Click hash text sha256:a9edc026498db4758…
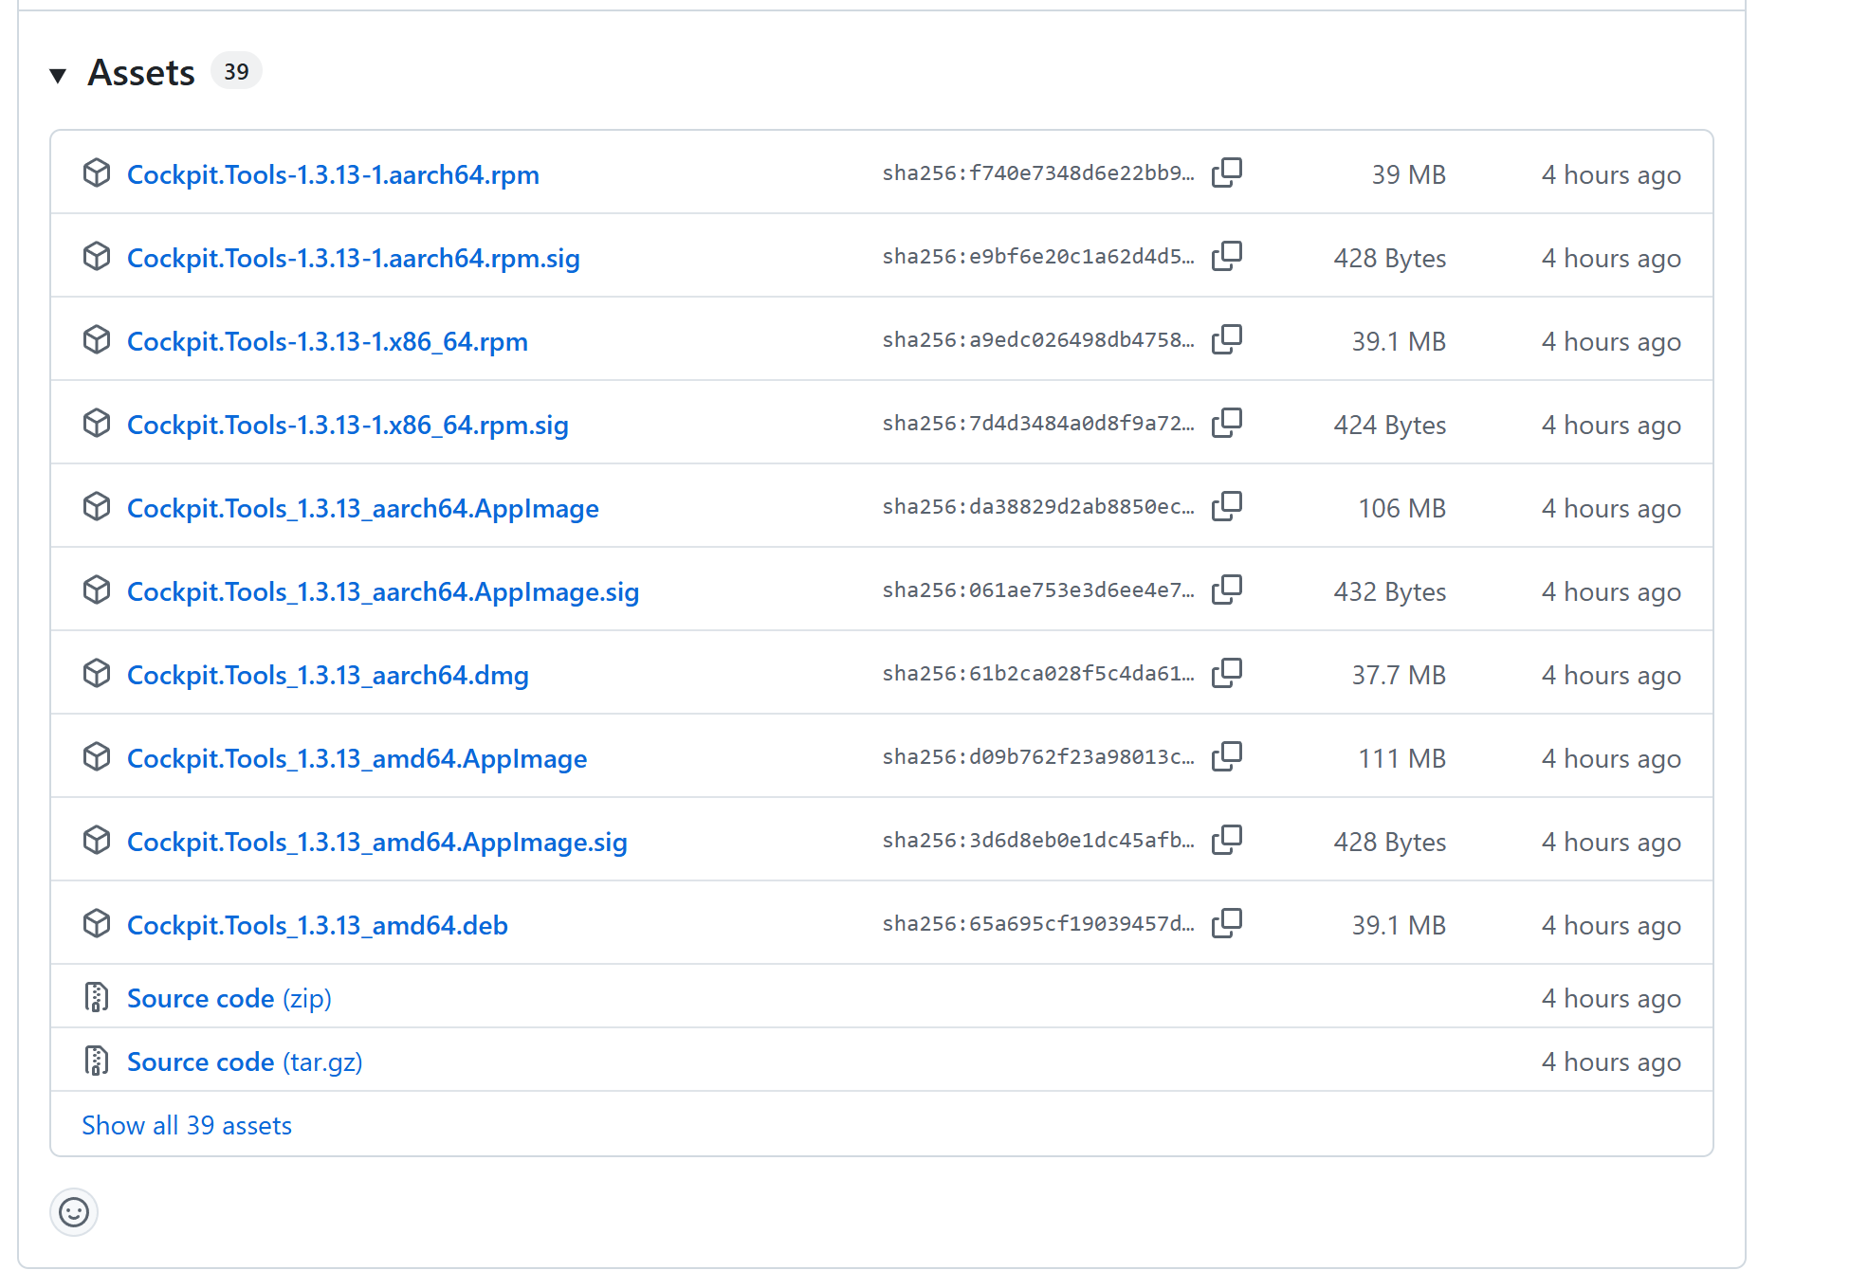Screen dimensions: 1868x1270 coord(1038,340)
